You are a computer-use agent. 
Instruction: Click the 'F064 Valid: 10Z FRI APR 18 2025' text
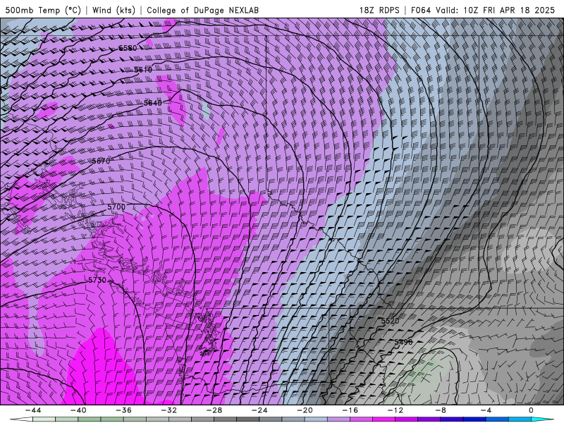483,10
